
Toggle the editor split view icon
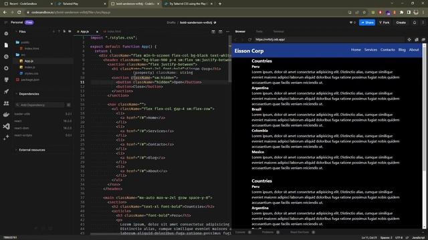coord(213,31)
